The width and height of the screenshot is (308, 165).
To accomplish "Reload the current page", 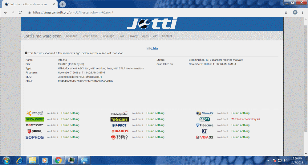I will pyautogui.click(x=20, y=12).
